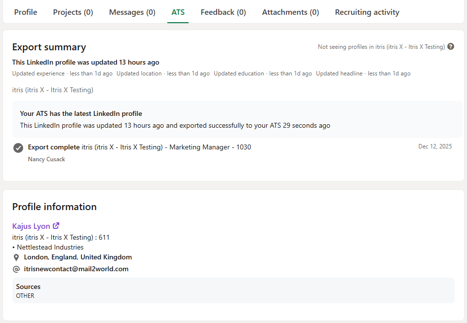
Task: Click 'This LinkedIn profile was updated 13 hours ago' heading
Action: [x=86, y=62]
